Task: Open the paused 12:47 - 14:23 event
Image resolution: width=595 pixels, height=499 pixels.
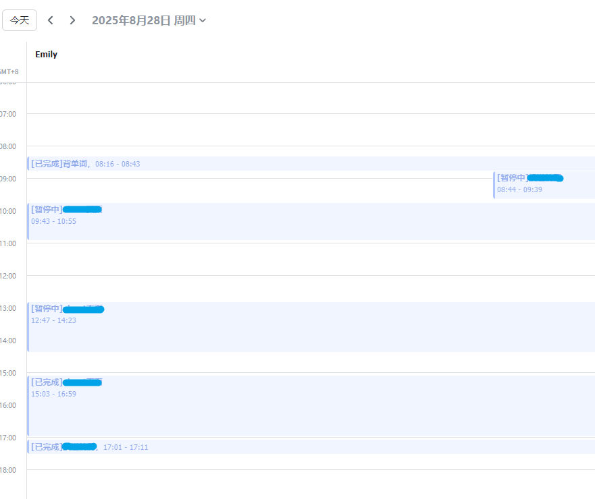Action: pyautogui.click(x=270, y=327)
